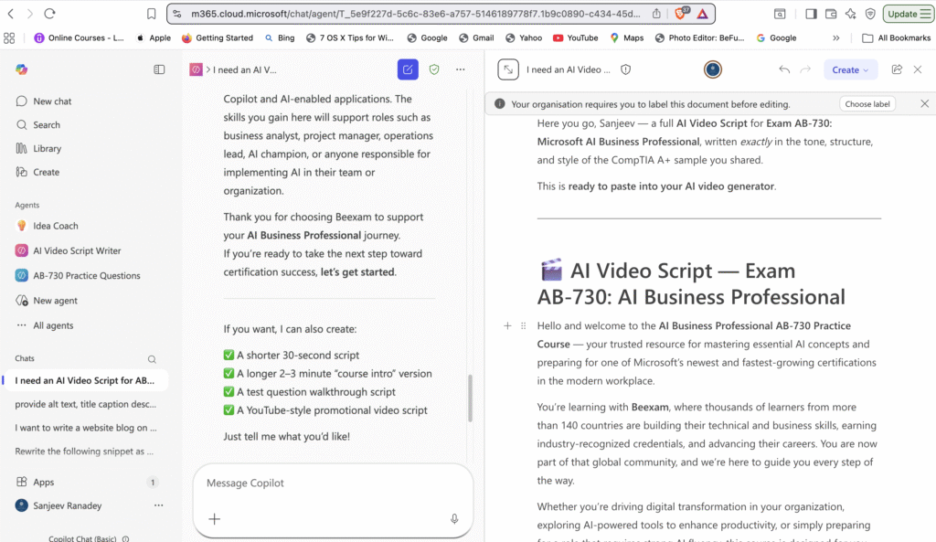Click the New chat link in the sidebar
Image resolution: width=936 pixels, height=542 pixels.
tap(45, 101)
